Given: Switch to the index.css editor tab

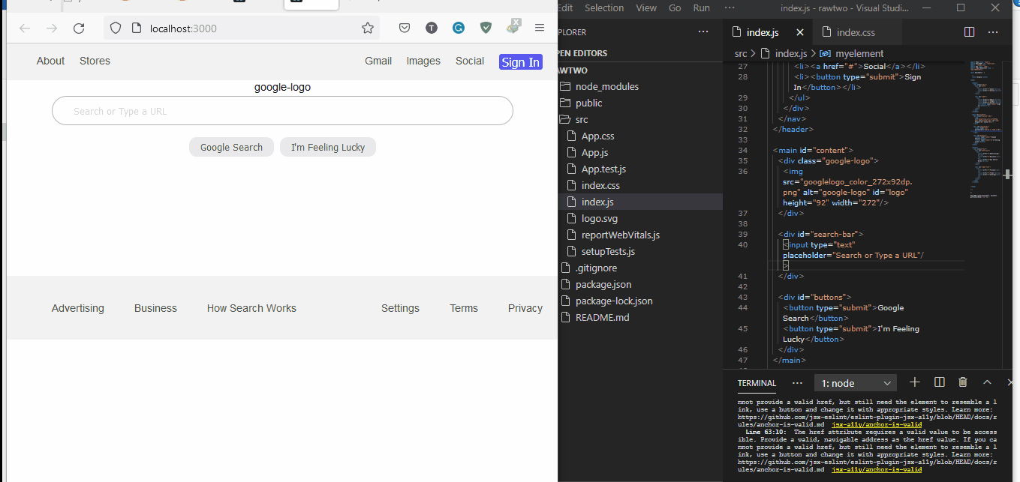Looking at the screenshot, I should (x=856, y=32).
